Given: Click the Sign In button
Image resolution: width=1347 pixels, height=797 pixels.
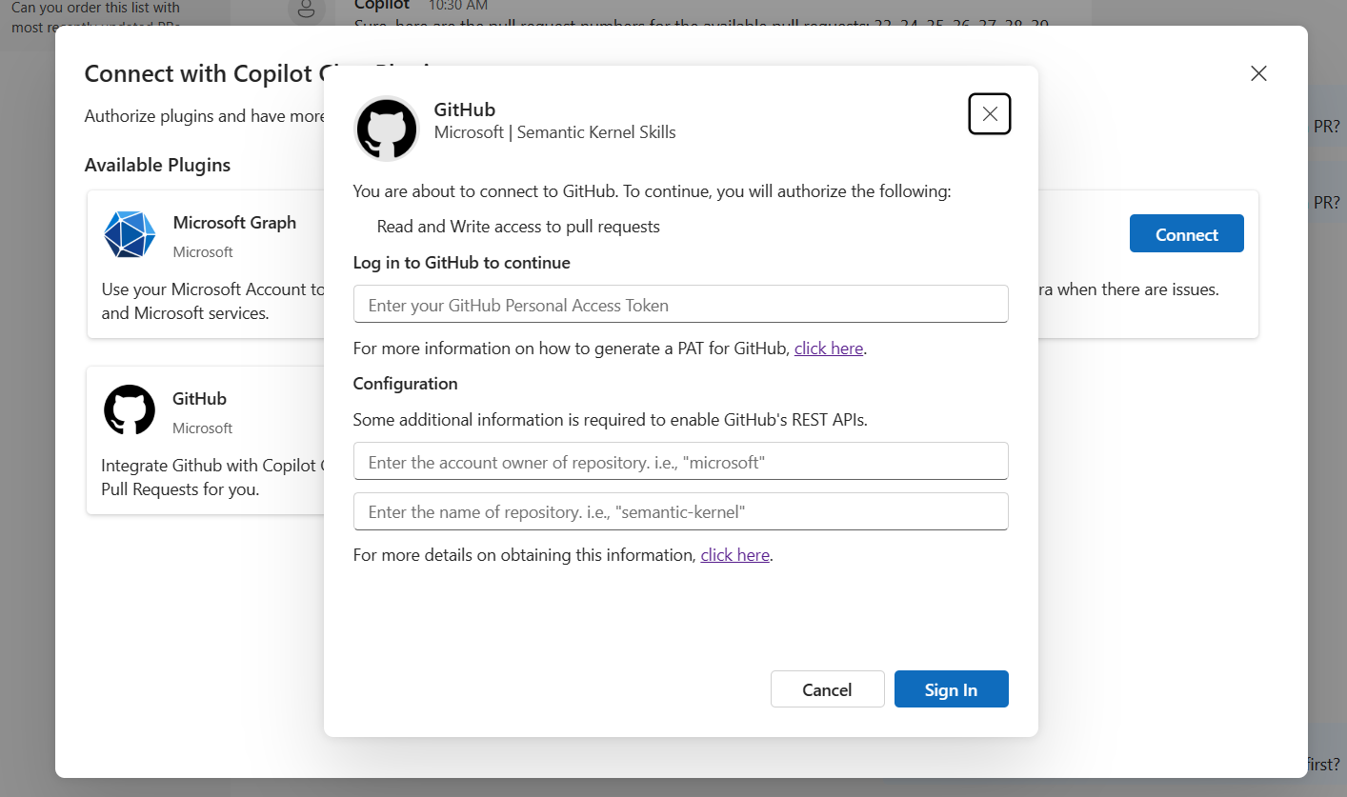Looking at the screenshot, I should (951, 689).
